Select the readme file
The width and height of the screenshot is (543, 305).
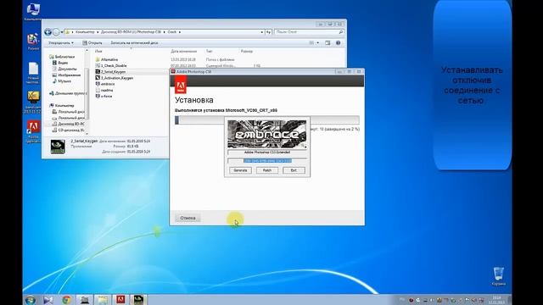pos(104,91)
